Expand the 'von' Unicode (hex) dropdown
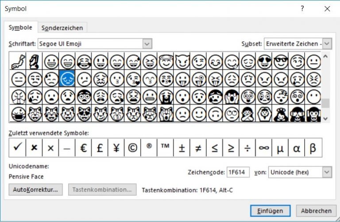Viewport: 340px width, 222px height. tap(327, 172)
